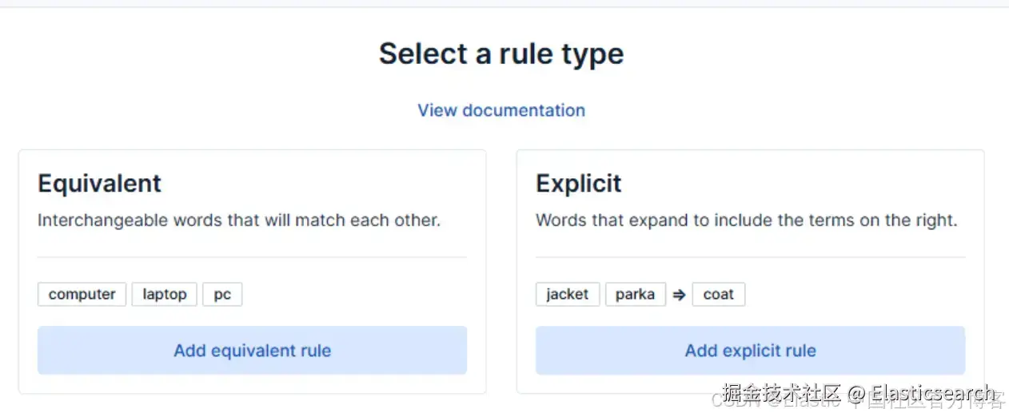Select the 'parka' example badge
Image resolution: width=1009 pixels, height=417 pixels.
coord(635,294)
